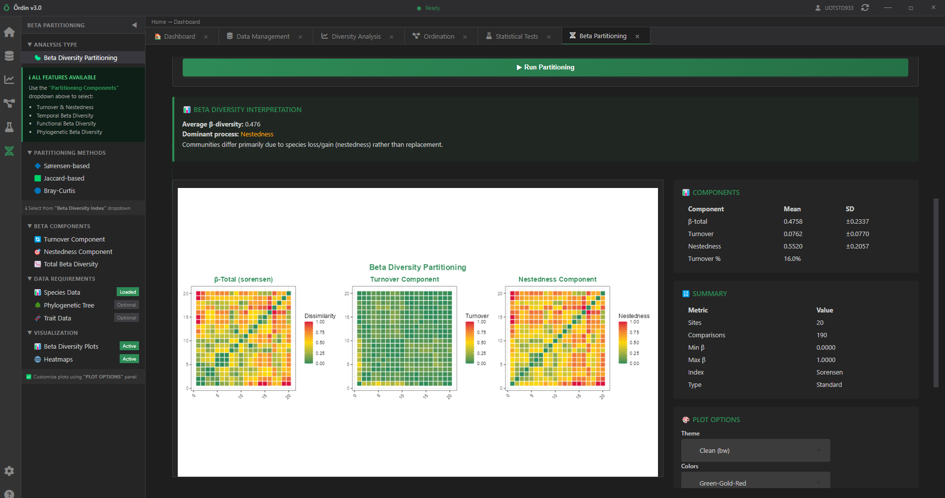Click the flask statistical tests sidebar icon
This screenshot has height=498, width=945.
pyautogui.click(x=9, y=127)
